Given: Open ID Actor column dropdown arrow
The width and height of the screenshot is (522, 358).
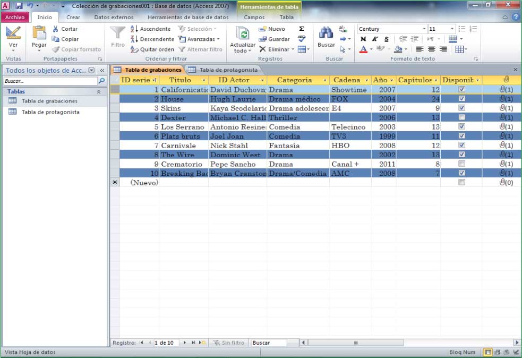Looking at the screenshot, I should click(x=262, y=80).
